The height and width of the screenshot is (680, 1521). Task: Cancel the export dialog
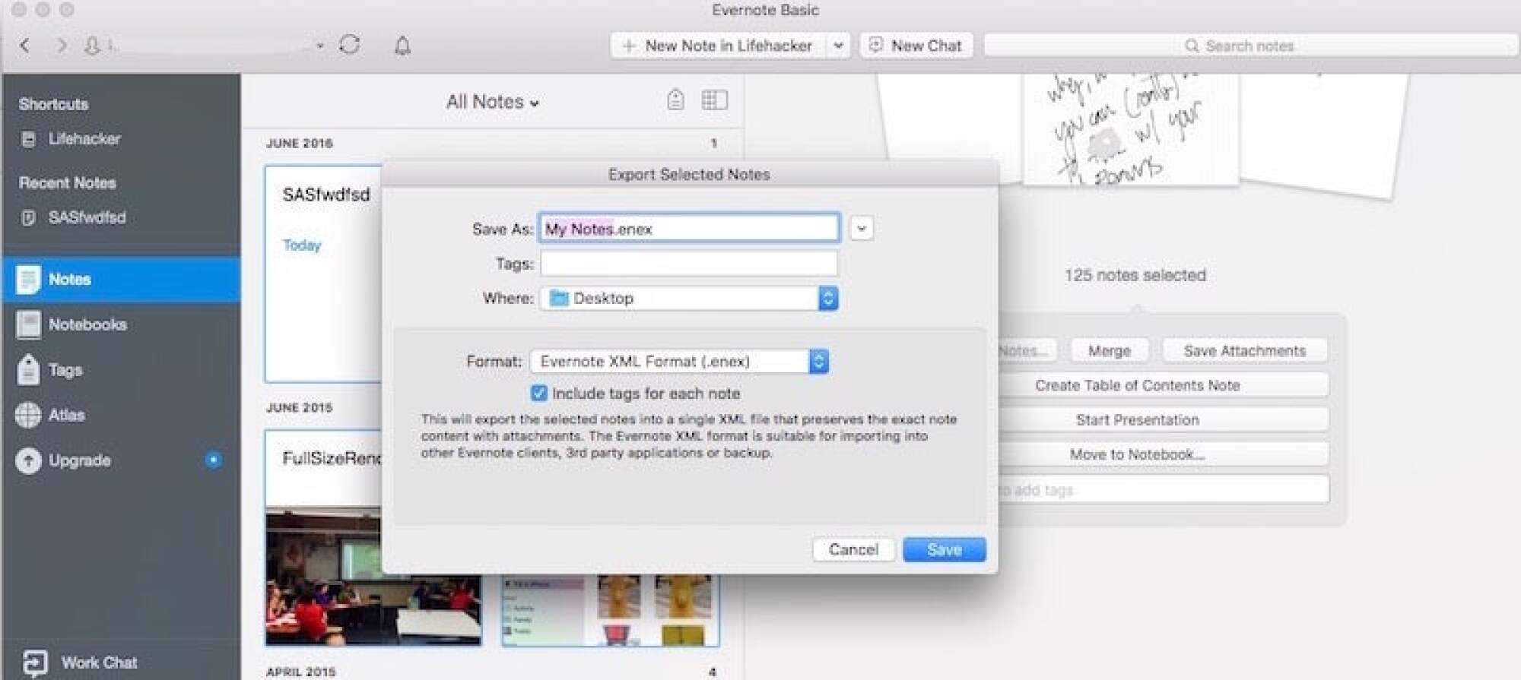pyautogui.click(x=853, y=549)
